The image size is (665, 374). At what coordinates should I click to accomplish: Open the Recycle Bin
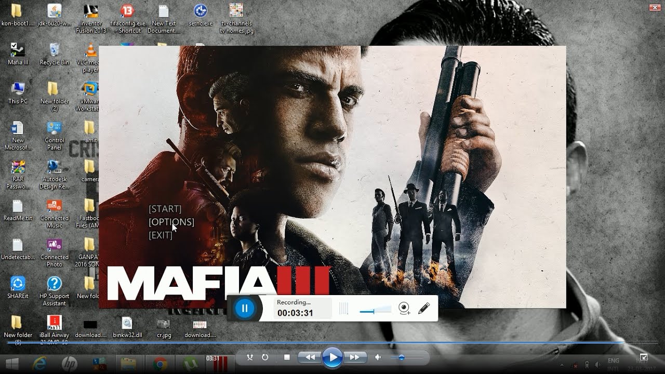tap(54, 54)
